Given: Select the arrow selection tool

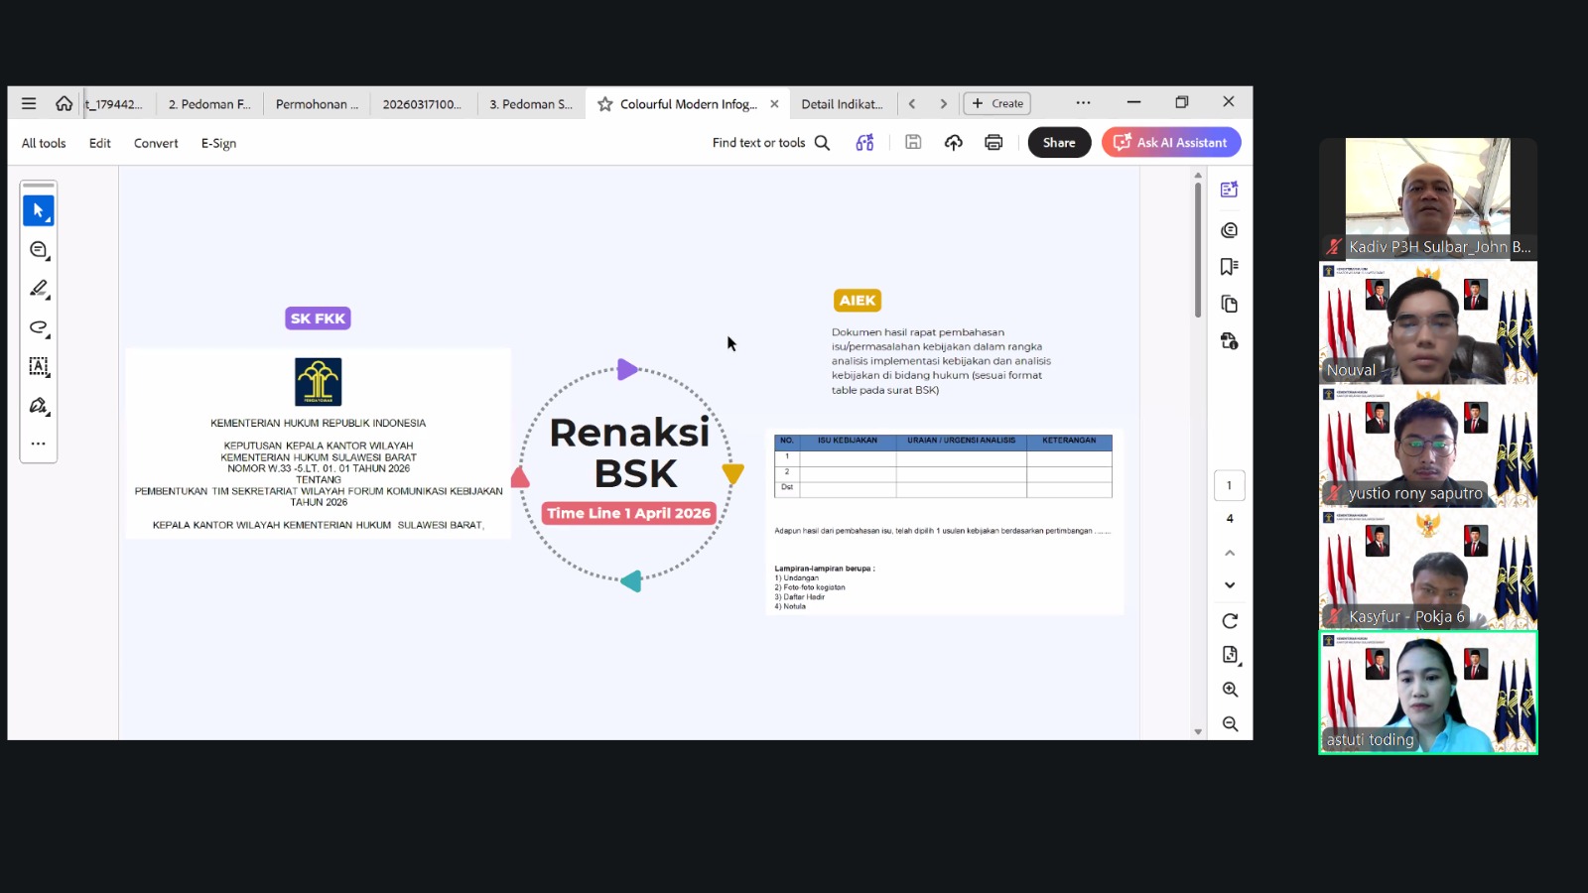Looking at the screenshot, I should pos(38,210).
